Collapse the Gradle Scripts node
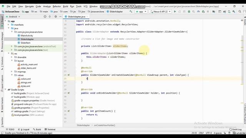The image size is (246, 138). pos(5,90)
